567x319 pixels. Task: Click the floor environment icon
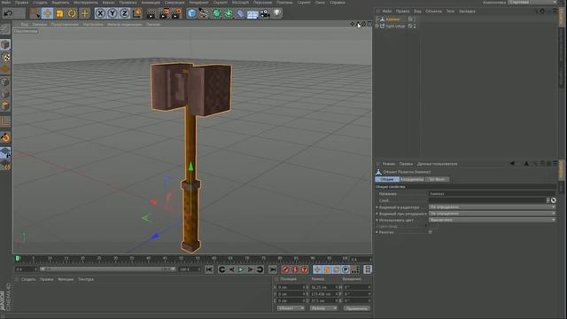pos(252,13)
